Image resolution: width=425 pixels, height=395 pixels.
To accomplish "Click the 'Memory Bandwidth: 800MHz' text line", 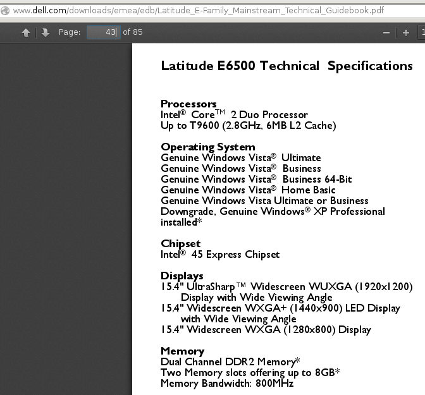I will 227,383.
